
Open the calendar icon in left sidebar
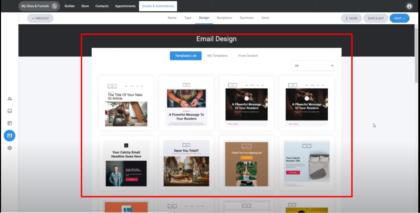click(x=10, y=123)
